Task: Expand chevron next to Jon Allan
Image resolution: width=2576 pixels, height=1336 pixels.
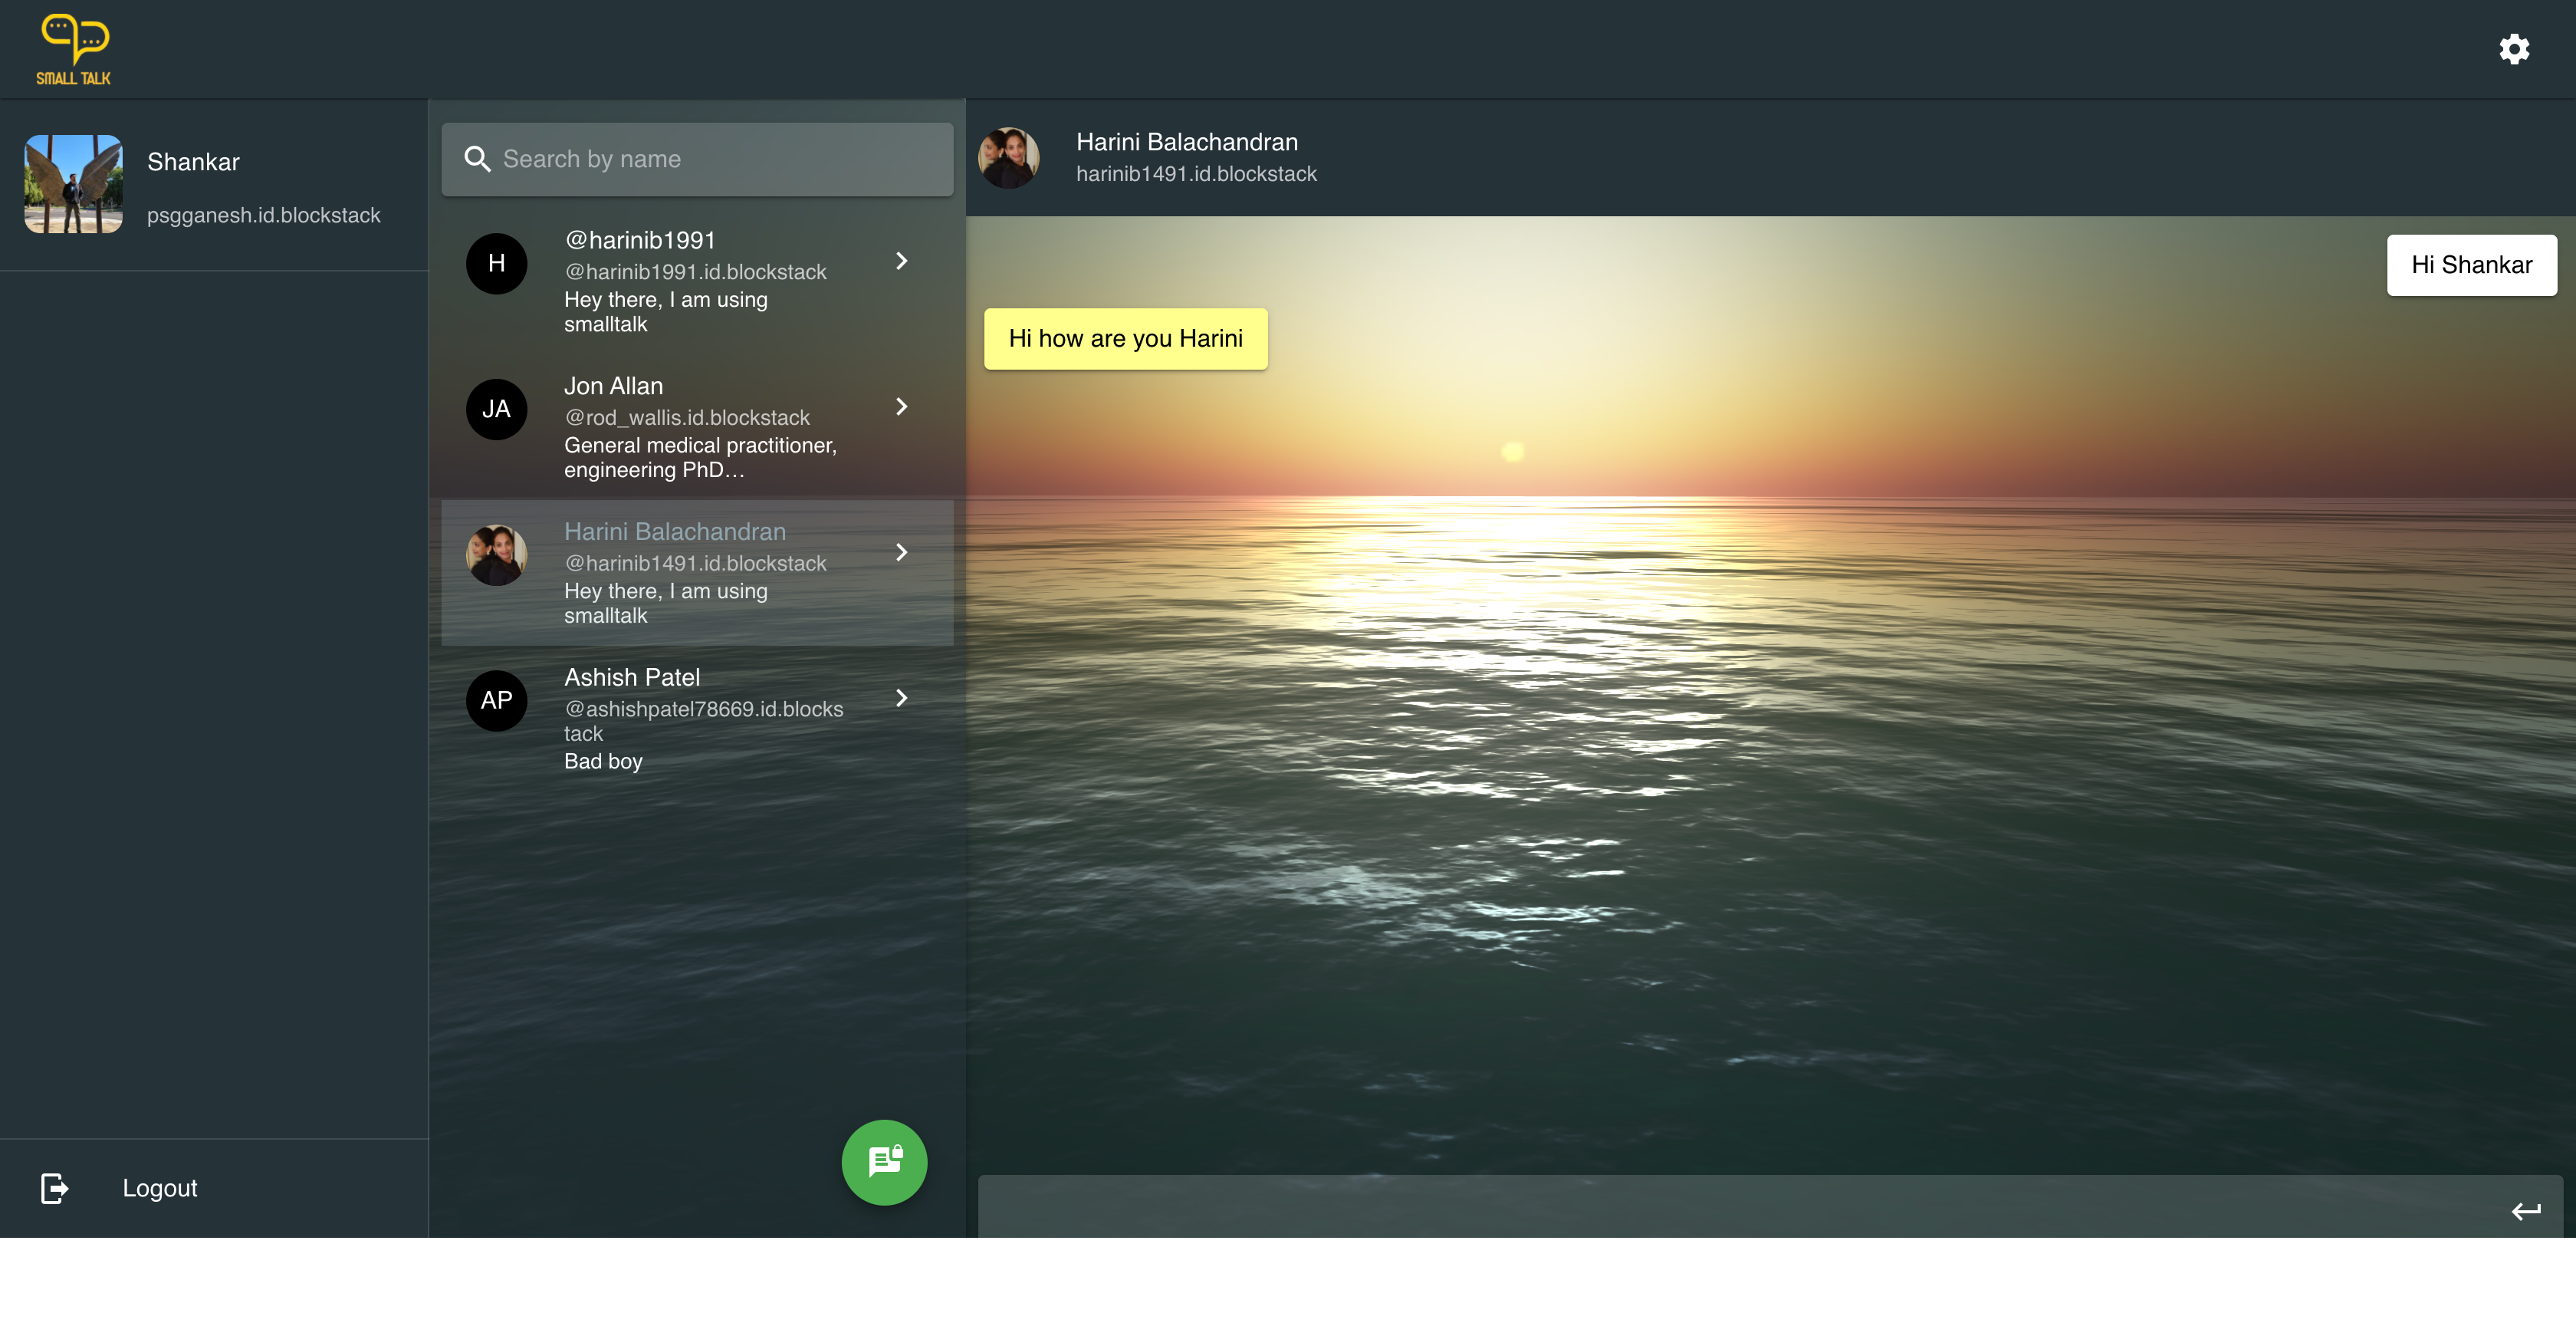Action: click(901, 407)
